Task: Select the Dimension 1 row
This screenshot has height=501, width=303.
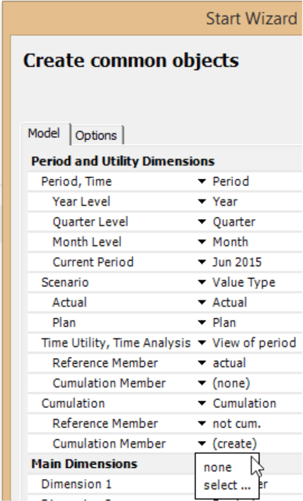Action: tap(112, 484)
